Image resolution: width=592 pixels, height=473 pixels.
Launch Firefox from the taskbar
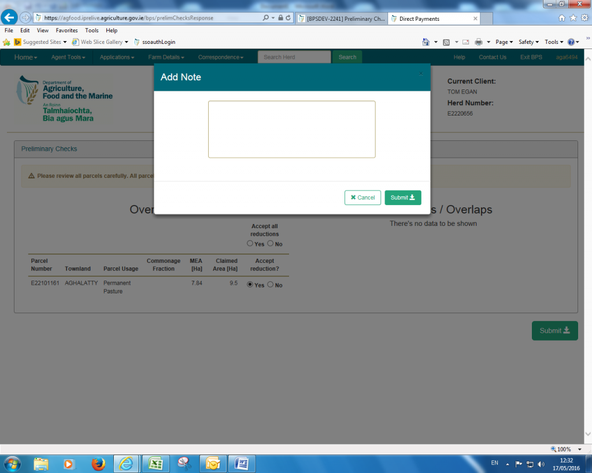tap(99, 463)
